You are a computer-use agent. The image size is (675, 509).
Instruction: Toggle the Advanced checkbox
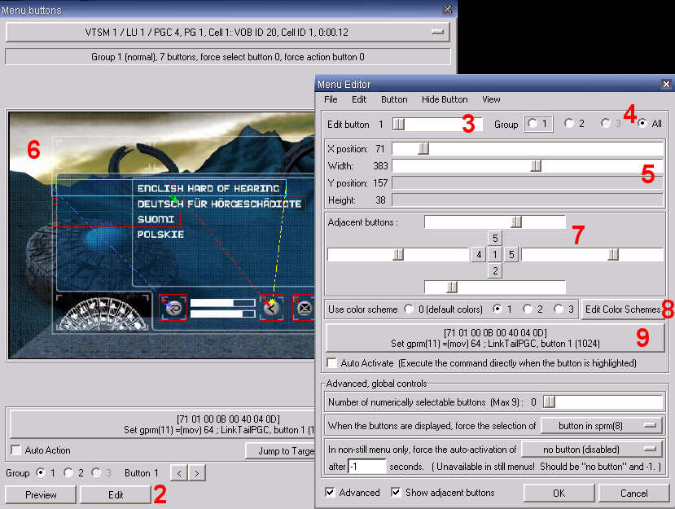pos(331,492)
